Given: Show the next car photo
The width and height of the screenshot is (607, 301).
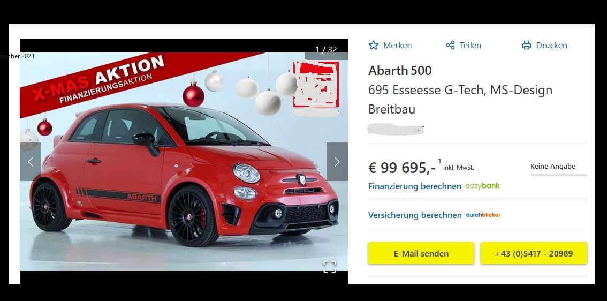Looking at the screenshot, I should tap(337, 162).
